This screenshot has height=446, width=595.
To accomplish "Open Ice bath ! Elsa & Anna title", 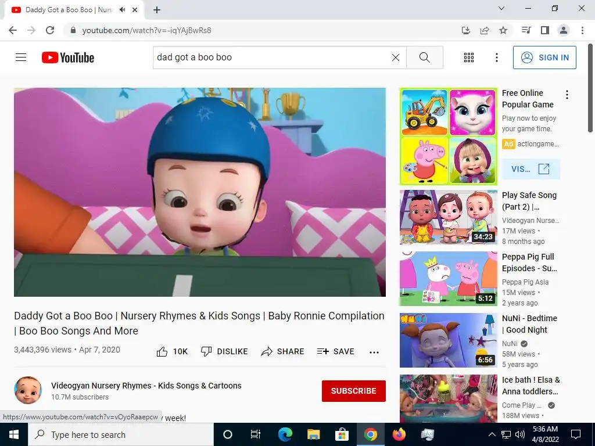I will click(x=531, y=386).
